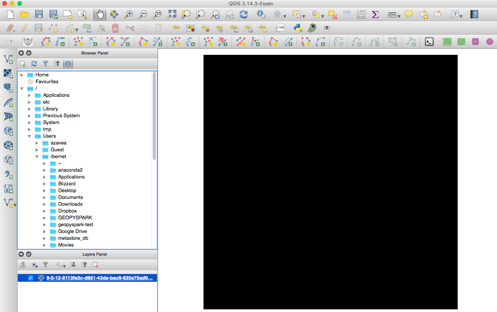Open the Measure Line tool
The width and height of the screenshot is (497, 312).
(x=392, y=14)
